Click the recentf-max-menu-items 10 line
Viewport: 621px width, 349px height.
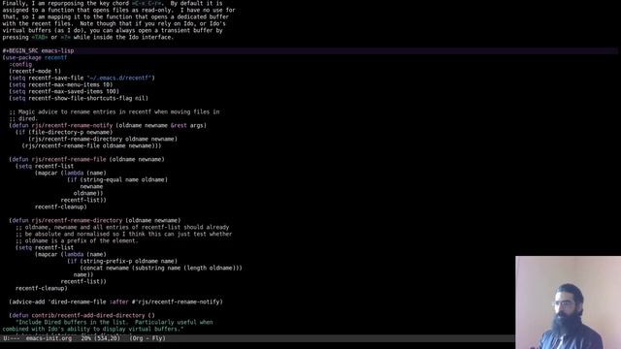coord(61,84)
